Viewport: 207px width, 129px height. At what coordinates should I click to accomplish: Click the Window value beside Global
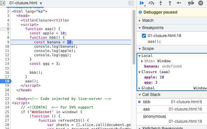point(200,88)
